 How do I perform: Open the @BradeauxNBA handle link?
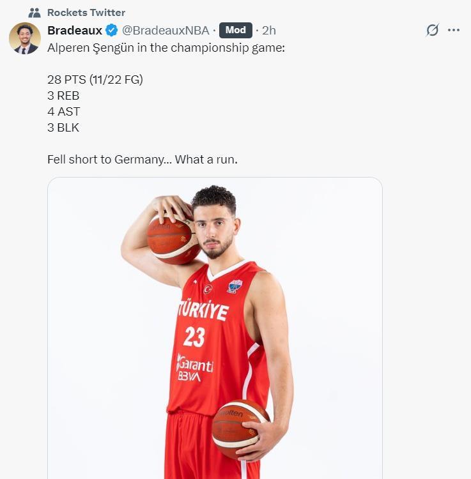coord(166,30)
